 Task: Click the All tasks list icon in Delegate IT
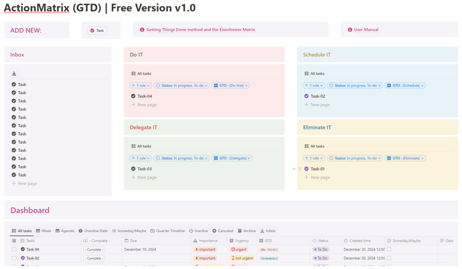(x=133, y=146)
